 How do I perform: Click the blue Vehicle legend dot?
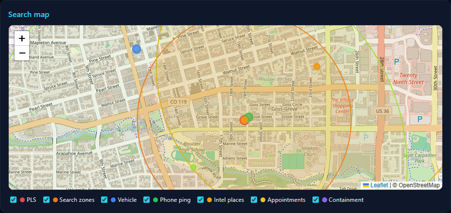(113, 200)
